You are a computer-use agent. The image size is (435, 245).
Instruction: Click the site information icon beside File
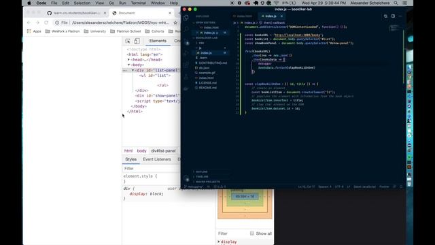[x=57, y=22]
